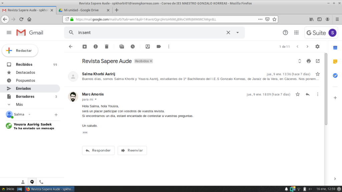
Task: Snooze the email with the clock icon
Action: click(x=133, y=47)
